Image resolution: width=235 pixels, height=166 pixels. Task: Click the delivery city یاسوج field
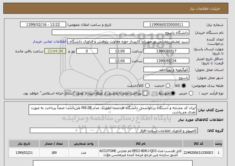coord(166,77)
